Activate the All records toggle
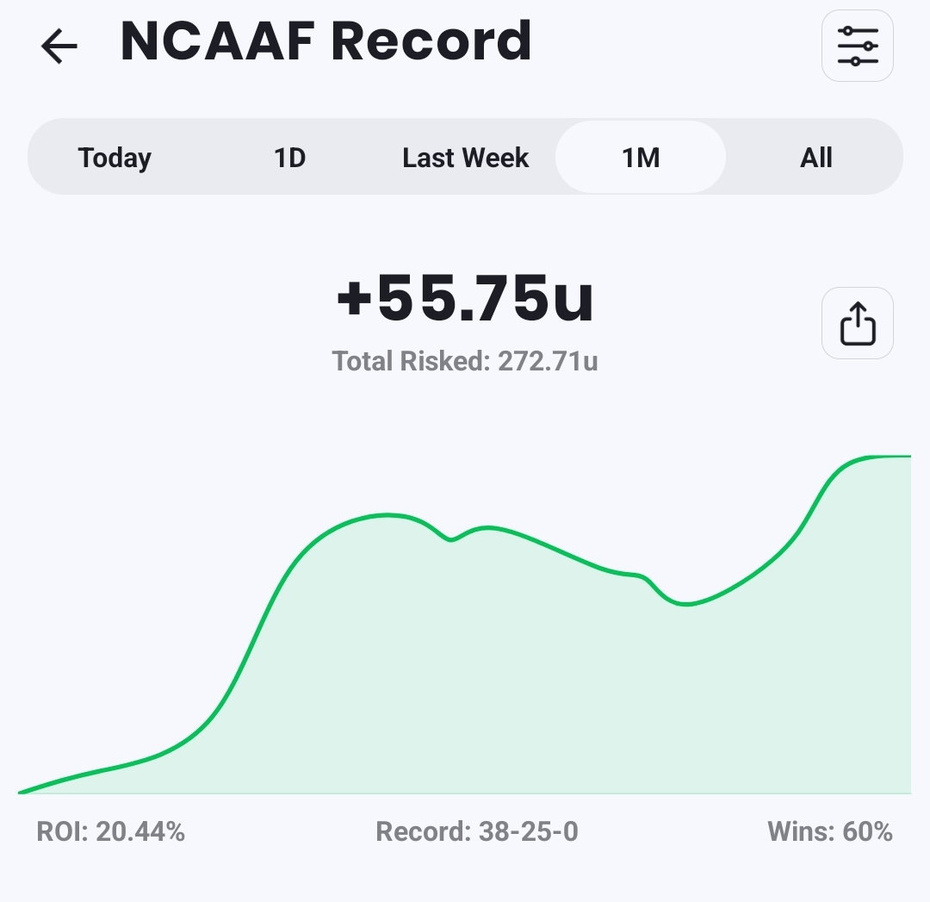This screenshot has width=930, height=902. tap(816, 157)
